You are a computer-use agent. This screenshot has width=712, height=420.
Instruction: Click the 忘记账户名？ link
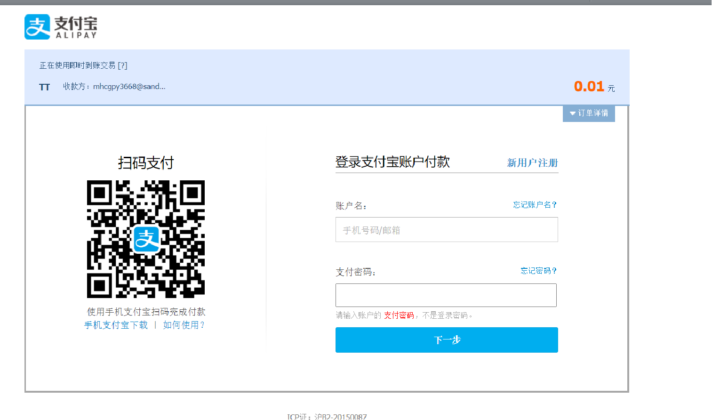pyautogui.click(x=535, y=205)
